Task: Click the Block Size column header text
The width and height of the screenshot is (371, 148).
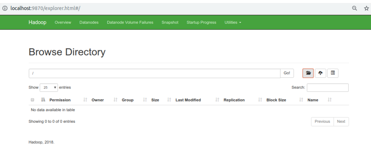Action: (276, 100)
